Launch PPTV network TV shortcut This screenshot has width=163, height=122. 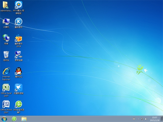(x=18, y=5)
